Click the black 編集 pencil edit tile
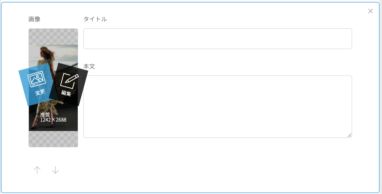This screenshot has height=194, width=382. point(69,84)
